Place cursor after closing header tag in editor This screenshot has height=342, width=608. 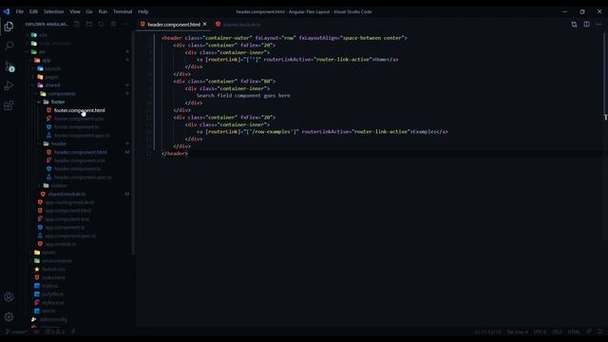click(x=188, y=154)
